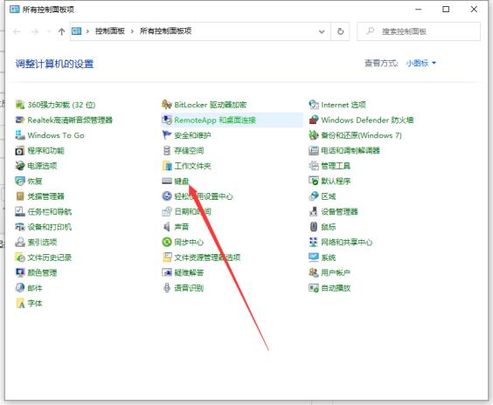
Task: Open the 小图标 view mode dropdown
Action: [421, 63]
